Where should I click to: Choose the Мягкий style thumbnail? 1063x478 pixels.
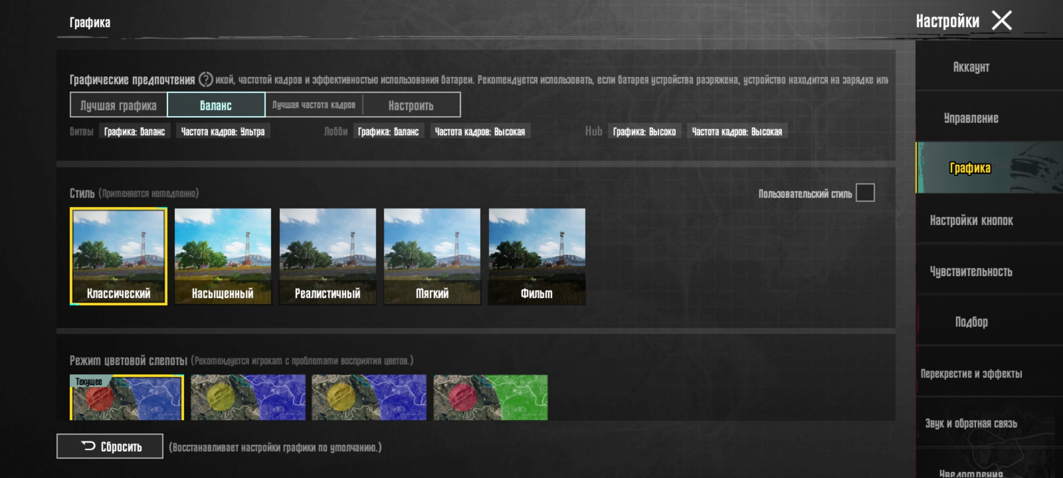click(432, 257)
